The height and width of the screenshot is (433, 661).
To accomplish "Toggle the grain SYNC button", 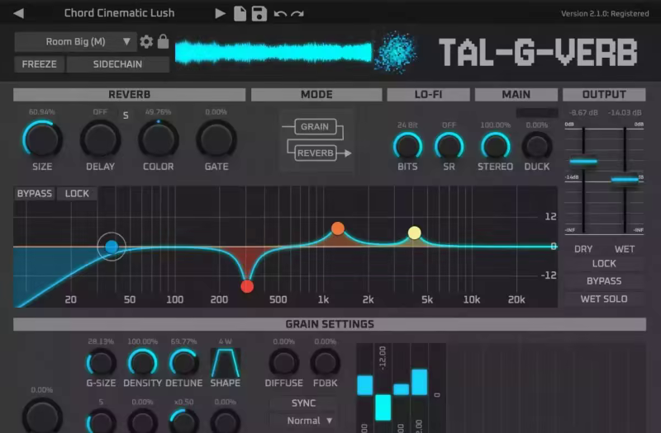I will 303,403.
